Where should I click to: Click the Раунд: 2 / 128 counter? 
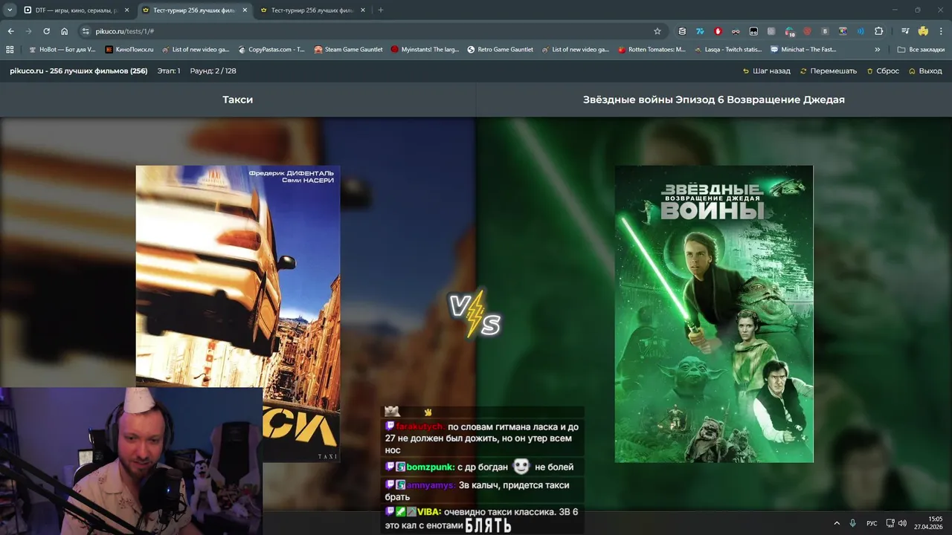pyautogui.click(x=213, y=71)
